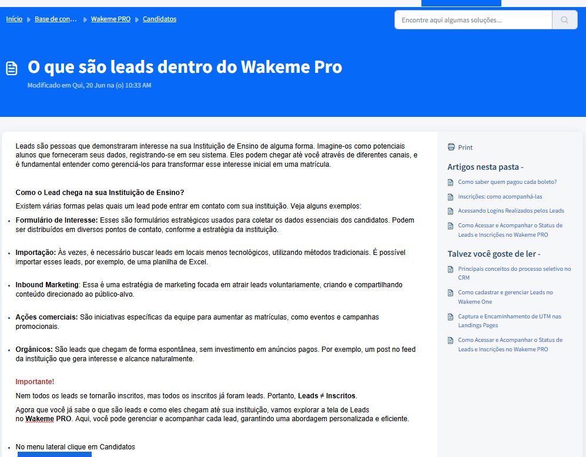The image size is (586, 457).
Task: Click document icon next to 'Como cadastrar e gerenciar Leads'
Action: [450, 293]
